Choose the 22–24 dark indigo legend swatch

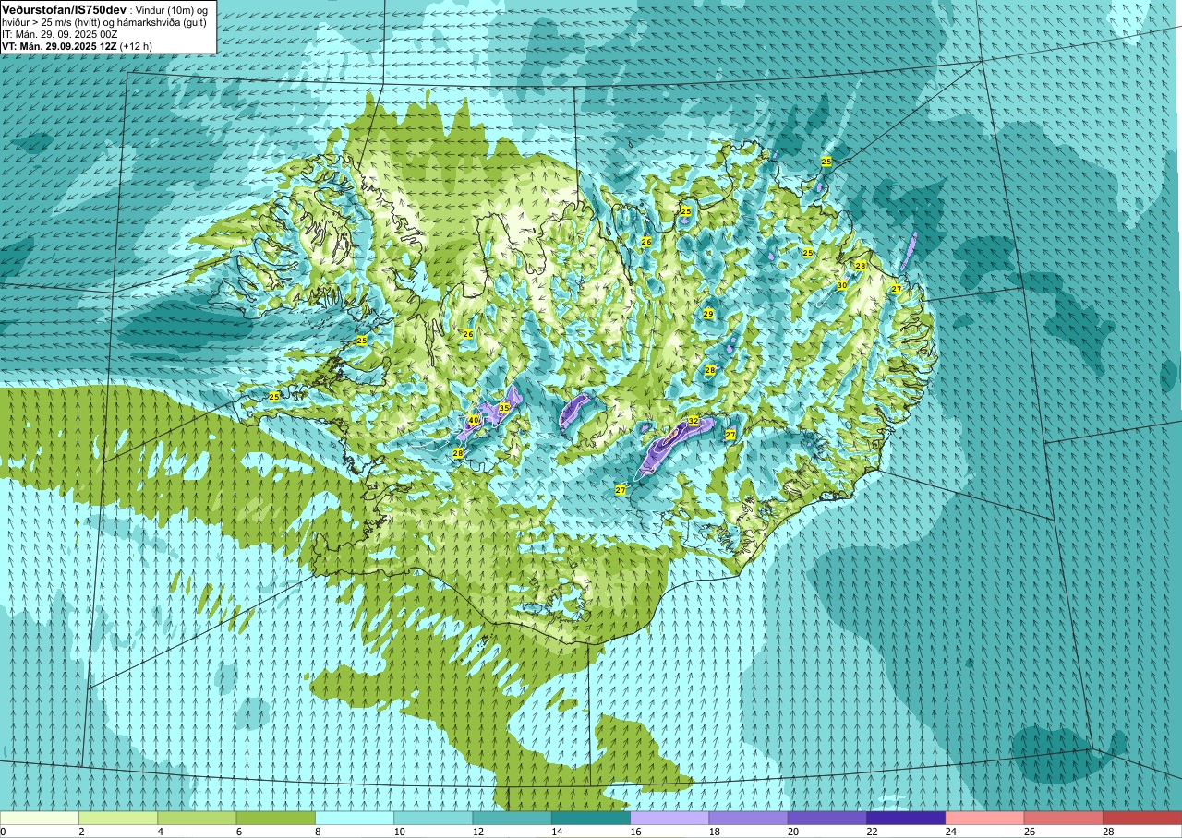(x=906, y=818)
